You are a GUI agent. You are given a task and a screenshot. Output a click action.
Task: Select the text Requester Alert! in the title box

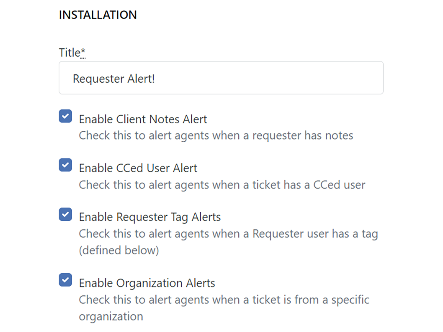pyautogui.click(x=114, y=78)
